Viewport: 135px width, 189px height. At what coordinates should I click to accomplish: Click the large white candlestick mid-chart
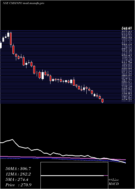click(43, 76)
